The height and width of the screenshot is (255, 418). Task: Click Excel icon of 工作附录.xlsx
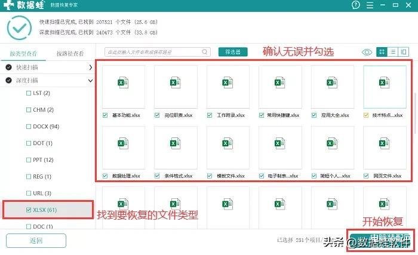click(228, 82)
